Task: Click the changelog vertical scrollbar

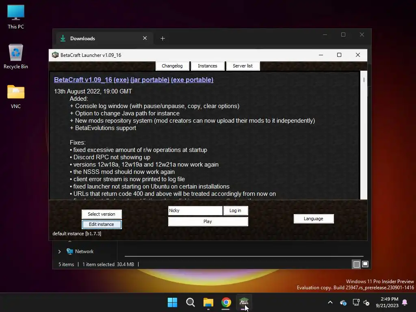Action: click(x=364, y=135)
